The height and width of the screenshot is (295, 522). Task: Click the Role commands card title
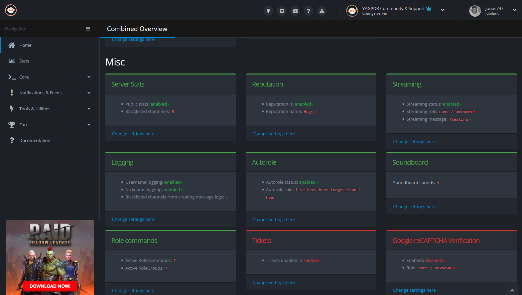(x=134, y=241)
